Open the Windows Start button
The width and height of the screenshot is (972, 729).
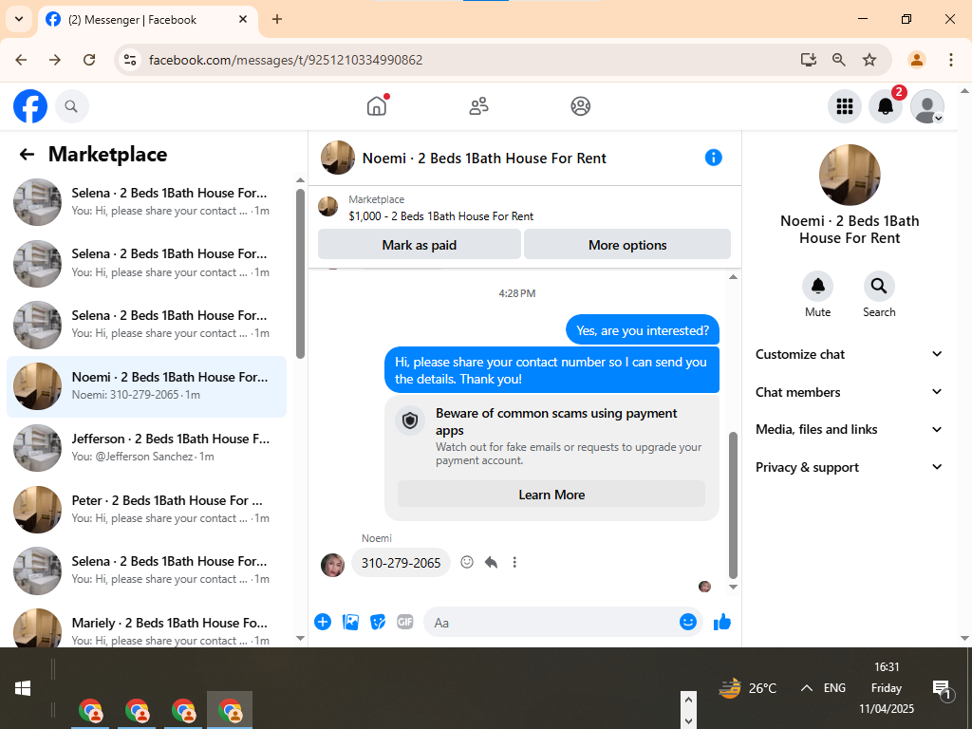tap(23, 688)
